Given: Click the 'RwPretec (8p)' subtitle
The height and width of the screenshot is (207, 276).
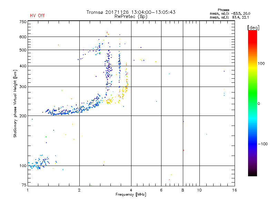Looking at the screenshot, I should point(131,17).
